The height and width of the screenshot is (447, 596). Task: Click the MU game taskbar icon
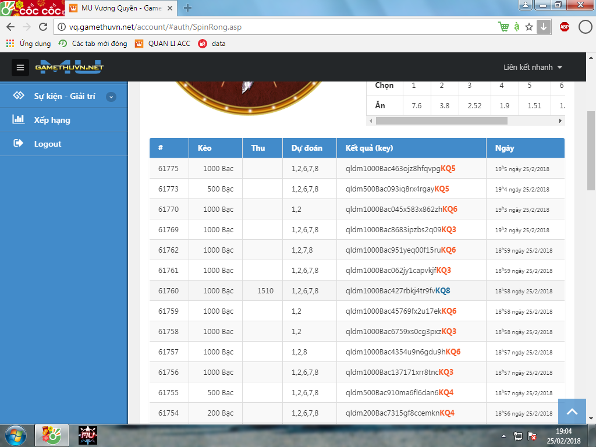[88, 435]
